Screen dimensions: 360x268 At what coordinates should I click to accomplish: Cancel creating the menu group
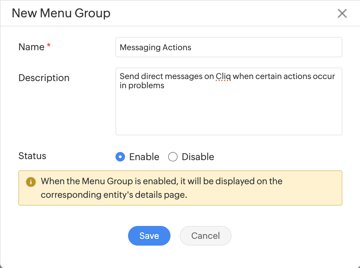coord(205,236)
